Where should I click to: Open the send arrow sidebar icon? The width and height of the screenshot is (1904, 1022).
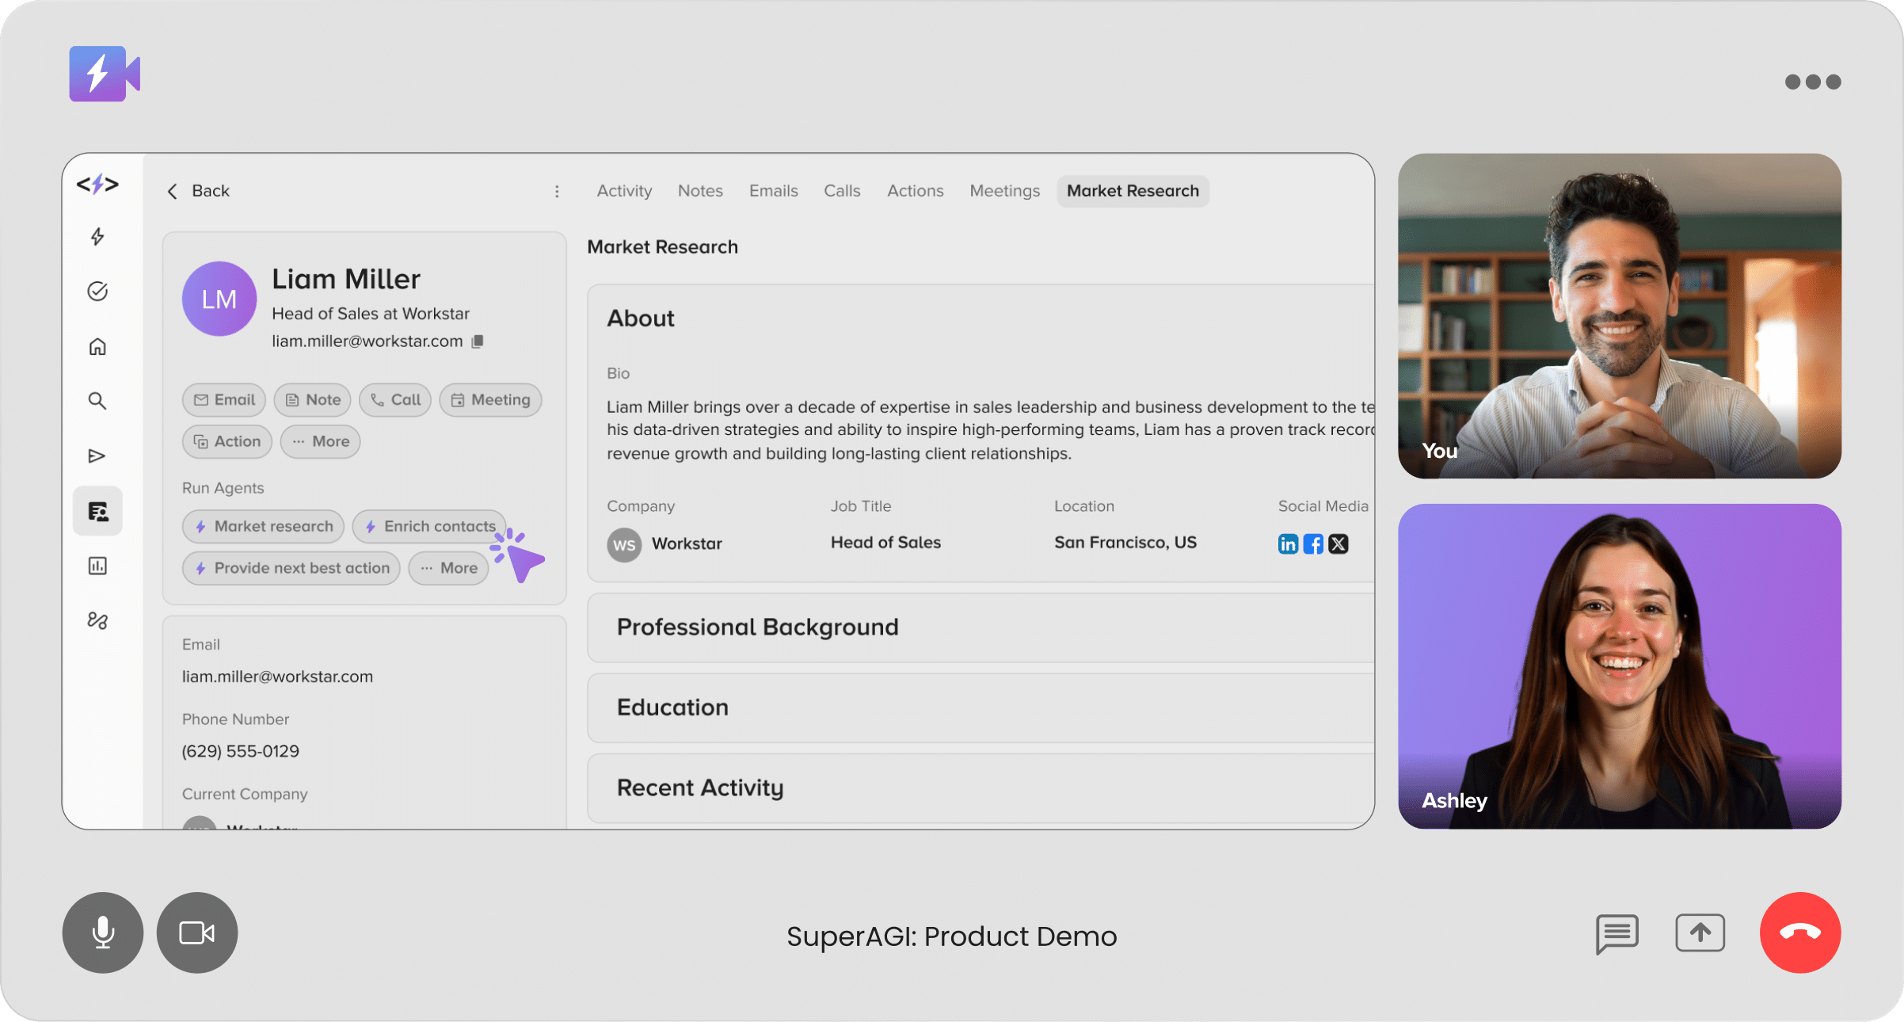[x=97, y=456]
